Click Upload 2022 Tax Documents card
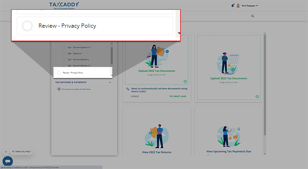 tap(157, 60)
